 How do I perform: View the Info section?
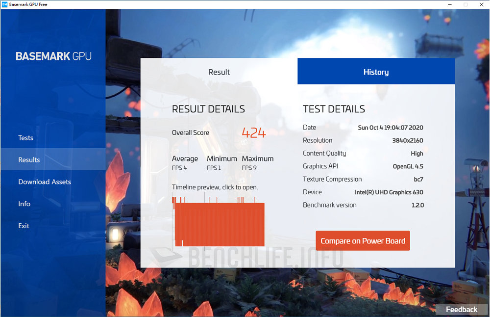coord(24,204)
